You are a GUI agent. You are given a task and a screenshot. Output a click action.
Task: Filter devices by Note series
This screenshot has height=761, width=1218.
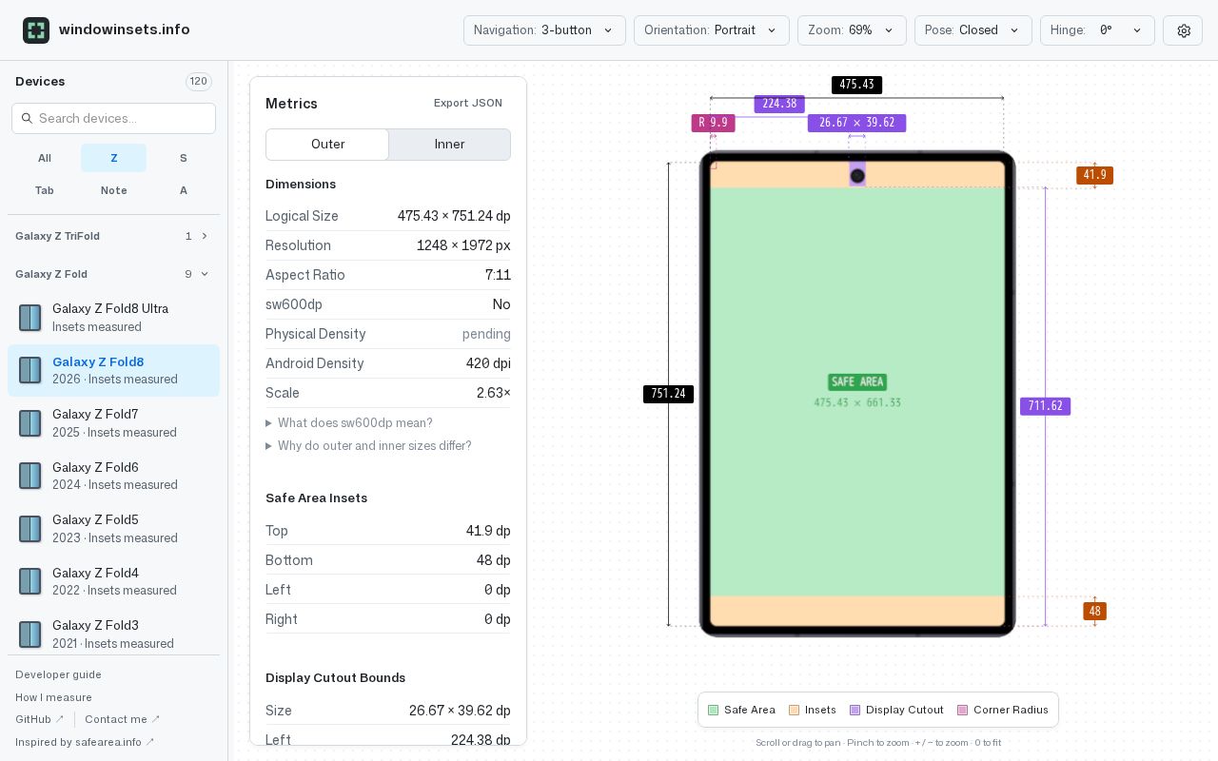point(113,190)
